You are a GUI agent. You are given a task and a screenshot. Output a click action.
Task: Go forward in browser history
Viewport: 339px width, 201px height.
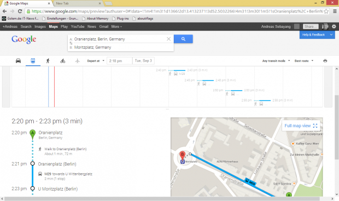tap(13, 11)
